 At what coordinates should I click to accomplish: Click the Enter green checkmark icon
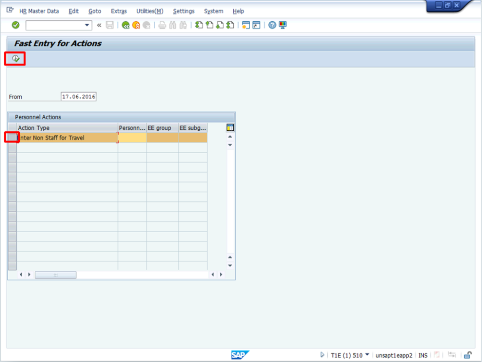click(15, 25)
